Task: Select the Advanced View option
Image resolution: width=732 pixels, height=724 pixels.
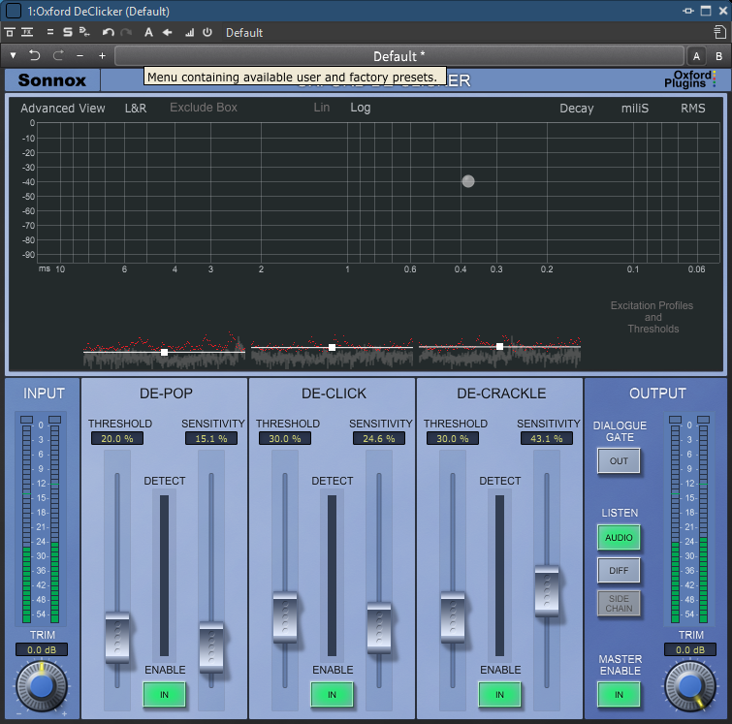Action: click(x=63, y=109)
